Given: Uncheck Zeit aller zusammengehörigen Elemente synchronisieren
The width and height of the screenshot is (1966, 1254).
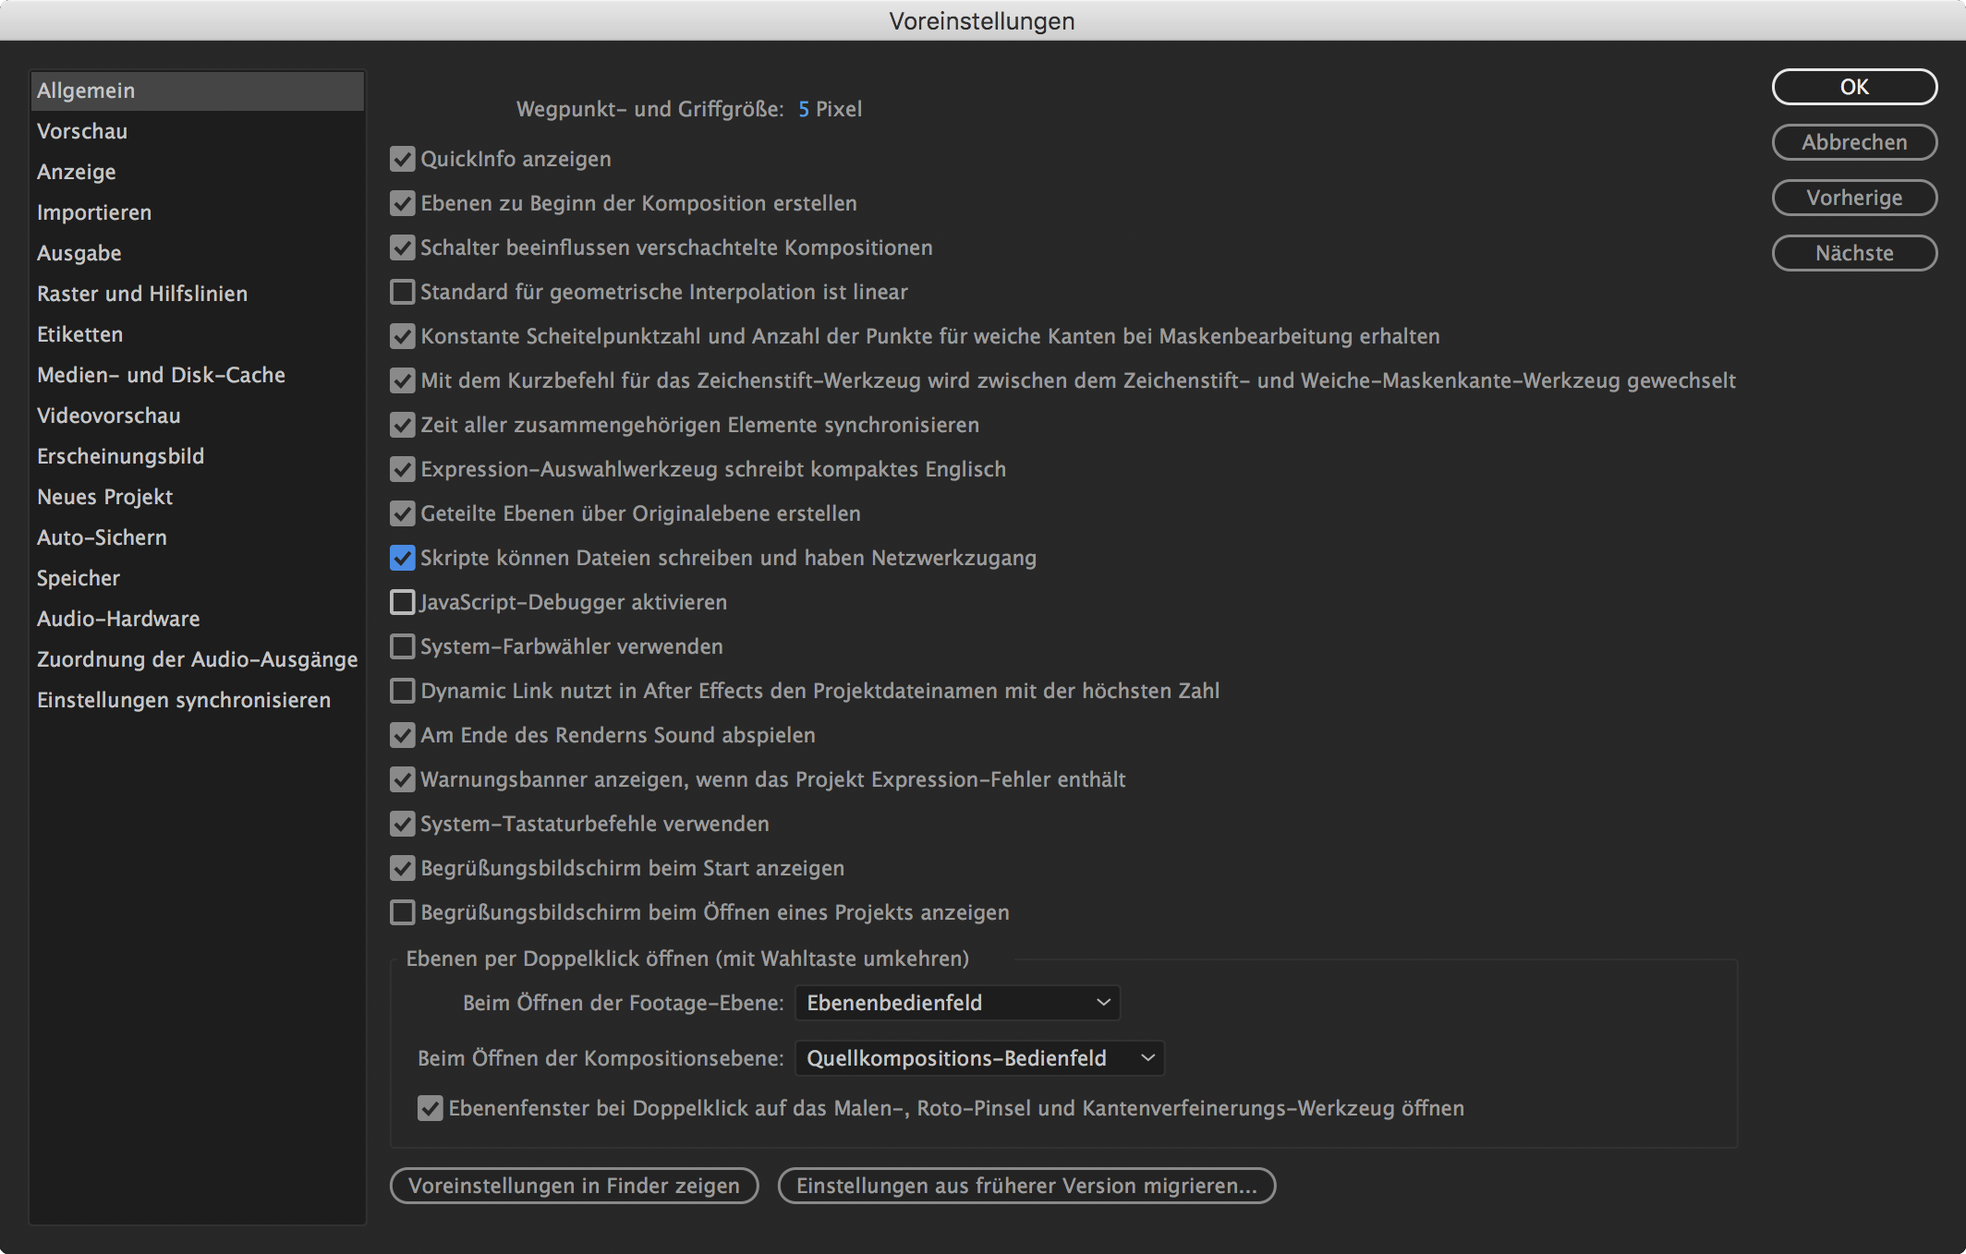Looking at the screenshot, I should pos(402,425).
